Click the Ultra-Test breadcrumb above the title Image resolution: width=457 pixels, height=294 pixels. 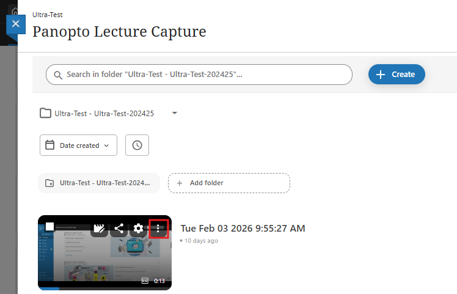(48, 15)
